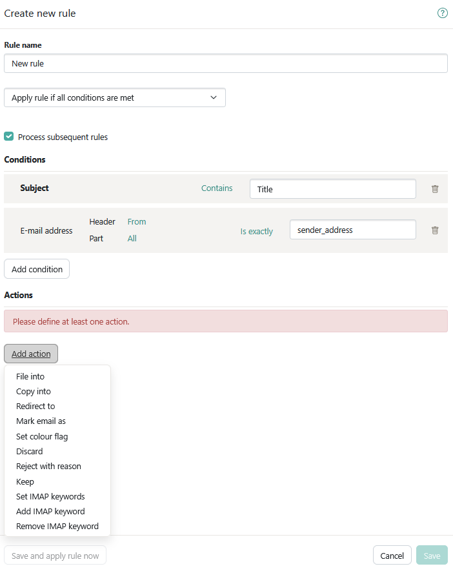Select 'Add IMAP keyword' menu entry
Screen dimensions: 453x573
(50, 512)
